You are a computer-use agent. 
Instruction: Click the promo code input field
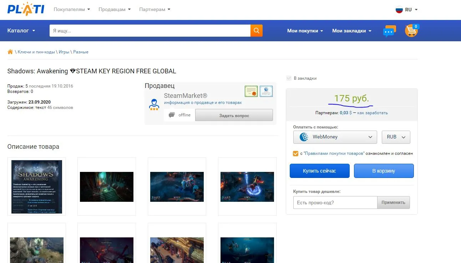335,202
